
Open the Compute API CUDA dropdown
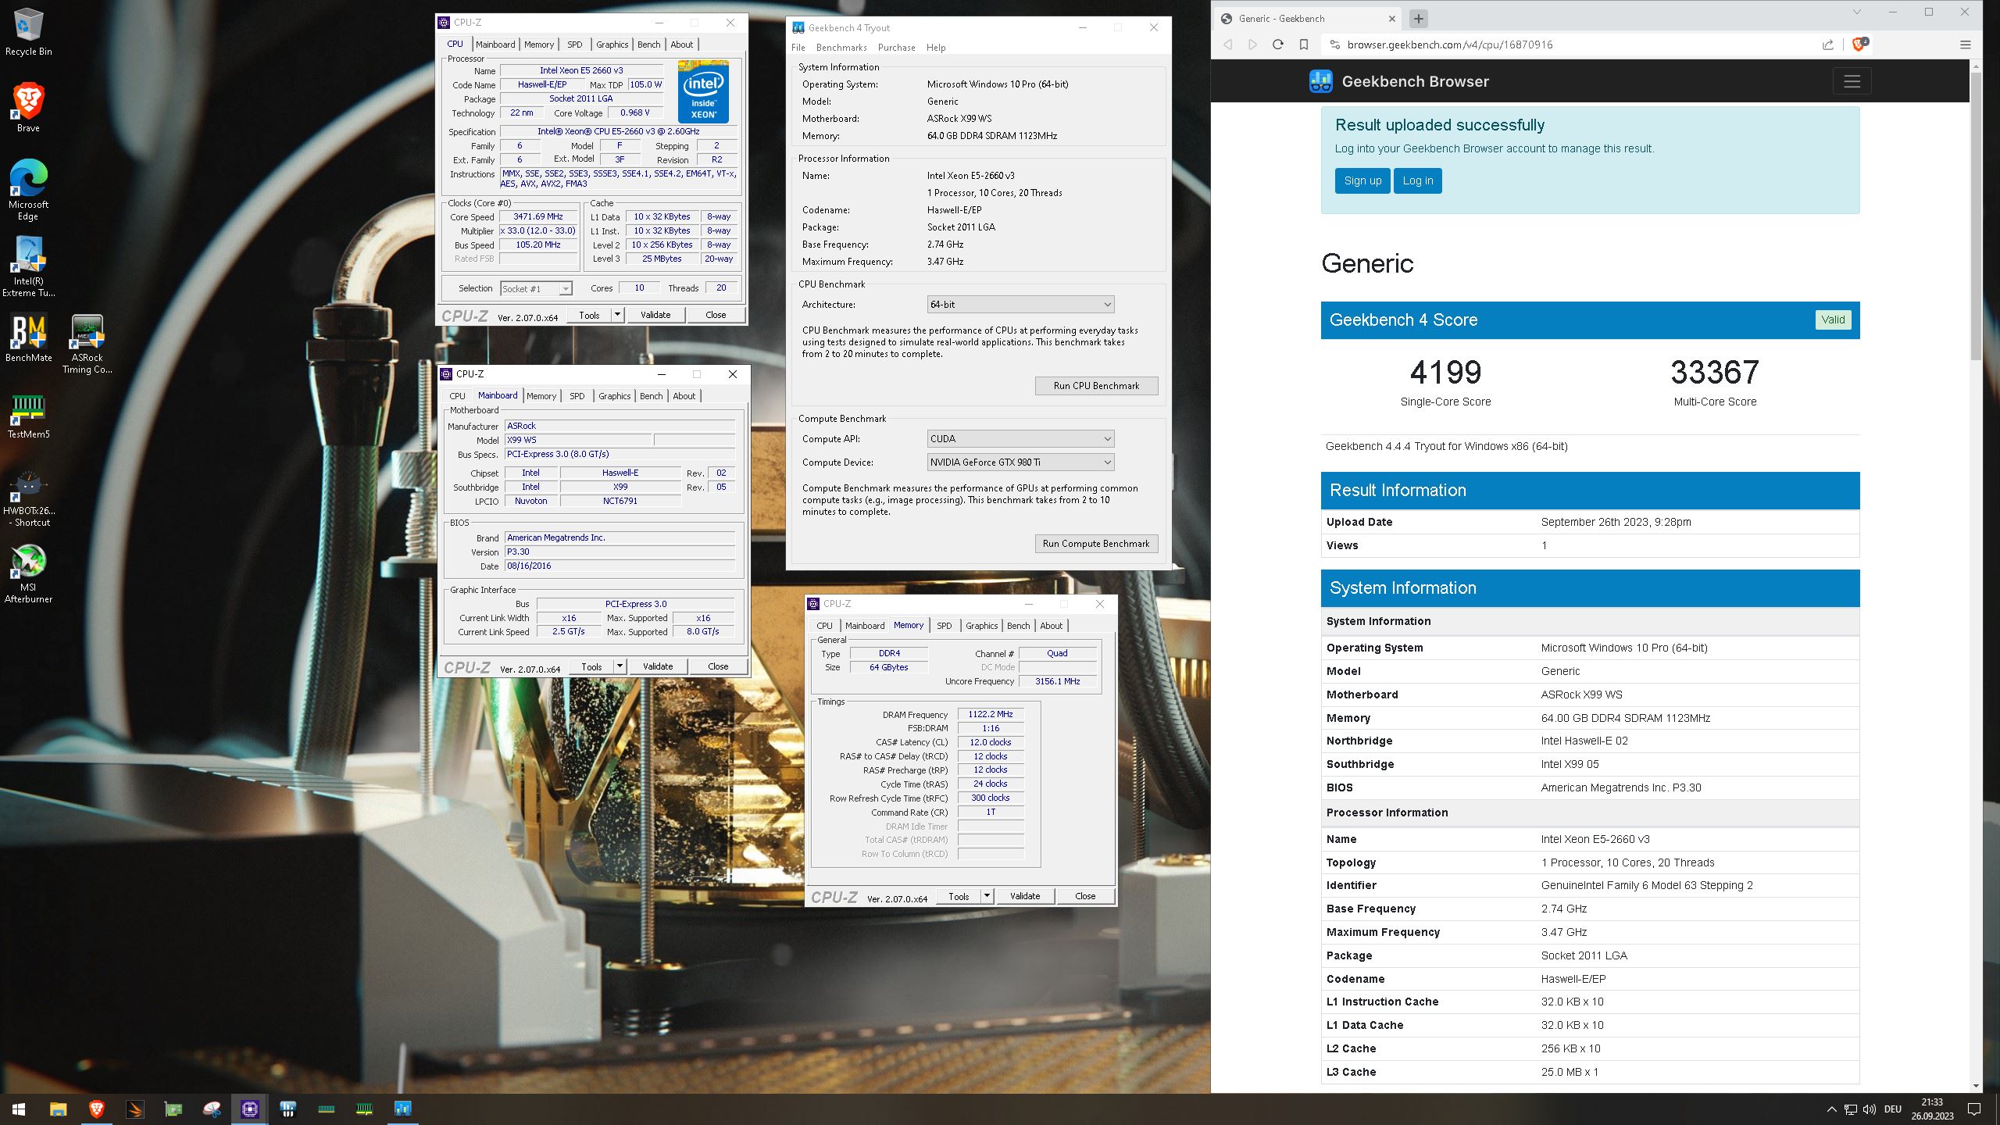[1020, 439]
